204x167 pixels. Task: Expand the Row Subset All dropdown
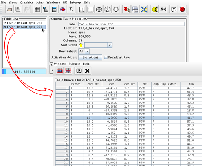(x=87, y=51)
